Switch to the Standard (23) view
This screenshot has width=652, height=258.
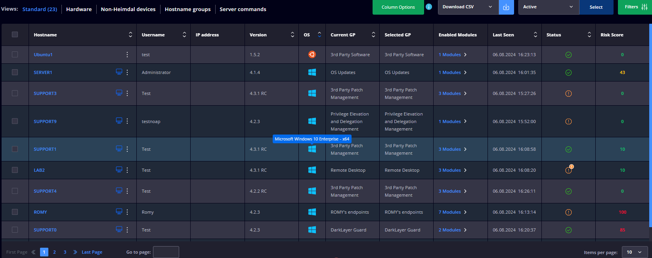40,9
